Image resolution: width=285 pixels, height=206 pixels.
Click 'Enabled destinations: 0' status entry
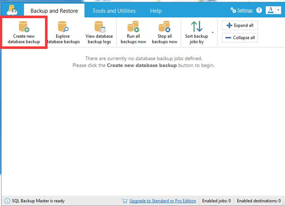(259, 201)
